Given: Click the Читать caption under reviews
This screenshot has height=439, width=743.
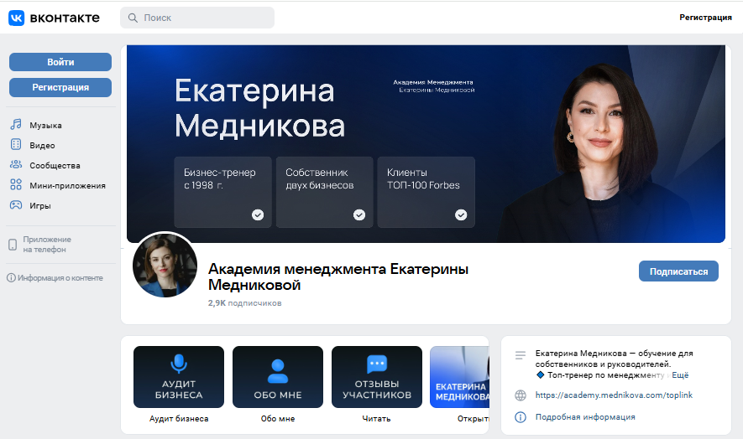Looking at the screenshot, I should [x=376, y=419].
